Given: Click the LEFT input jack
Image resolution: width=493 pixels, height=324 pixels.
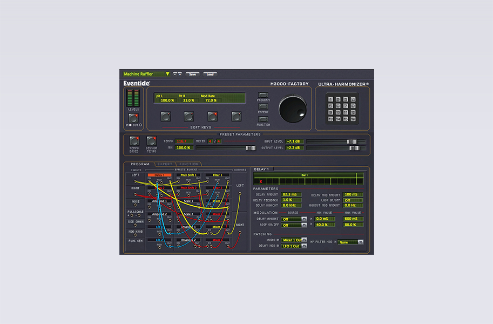Looking at the screenshot, I should pos(135,181).
